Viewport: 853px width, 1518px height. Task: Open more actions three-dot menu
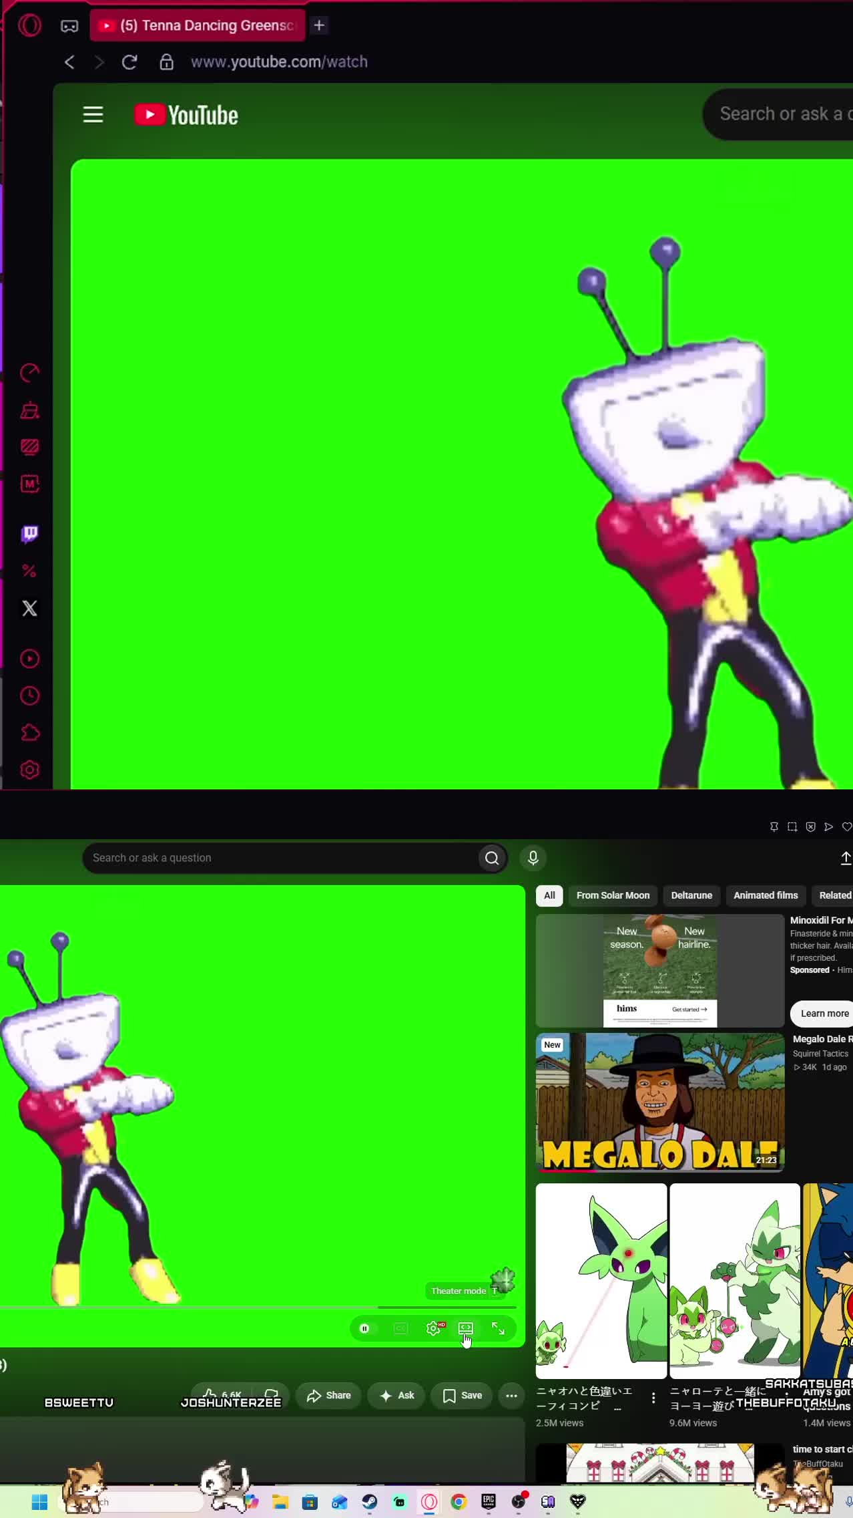(512, 1395)
